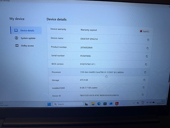Screen dimensions: 170x128
Task: Click the battery tray icon
Action: pos(154,102)
